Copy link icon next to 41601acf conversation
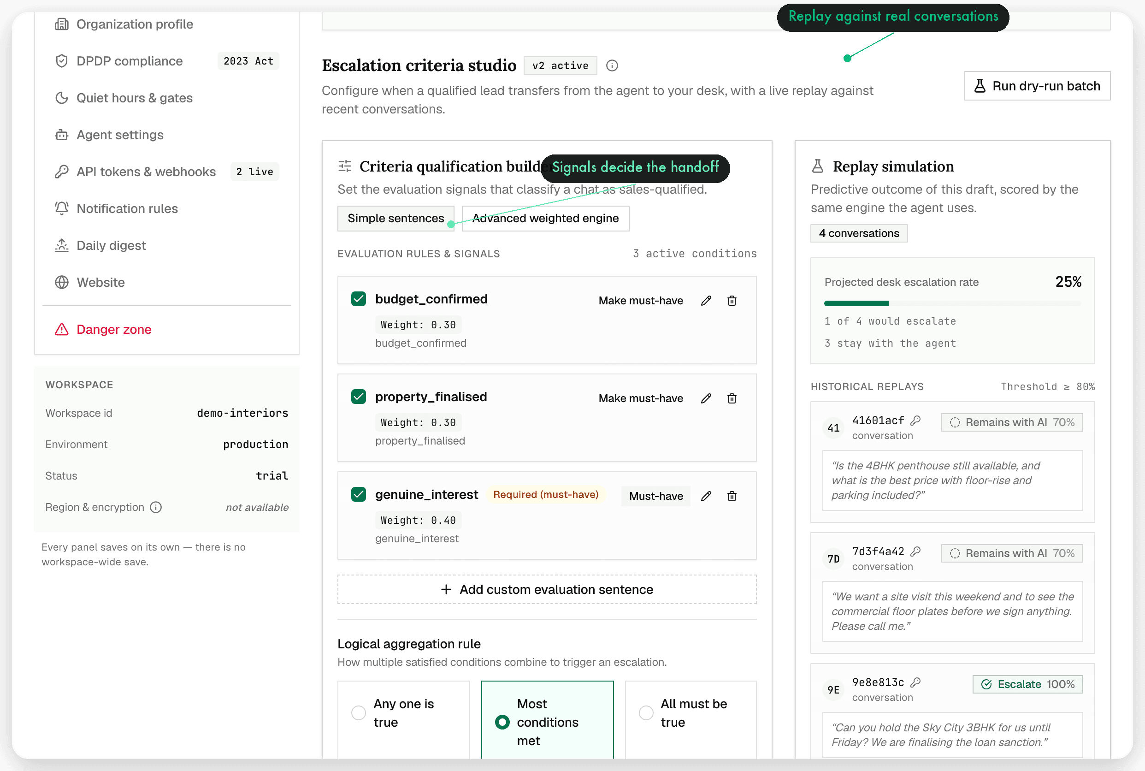Image resolution: width=1145 pixels, height=771 pixels. (x=915, y=421)
